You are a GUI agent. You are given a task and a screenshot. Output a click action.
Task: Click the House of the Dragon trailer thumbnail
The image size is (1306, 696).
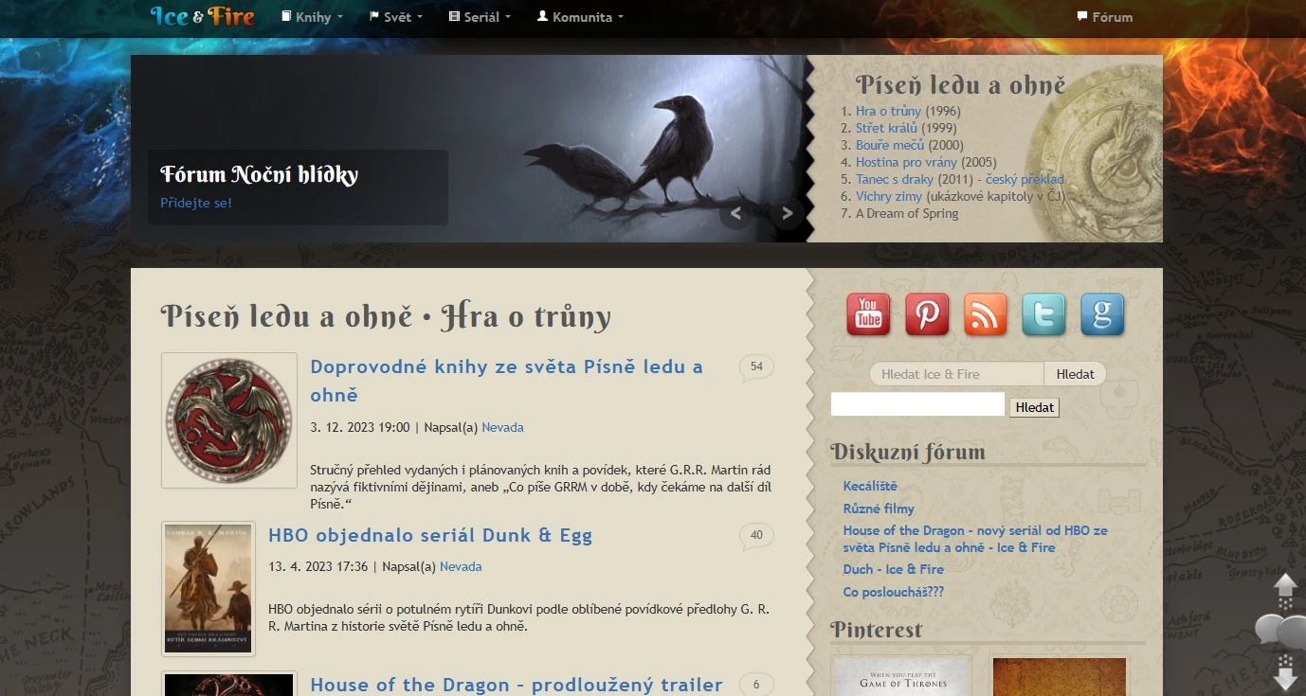coord(229,684)
